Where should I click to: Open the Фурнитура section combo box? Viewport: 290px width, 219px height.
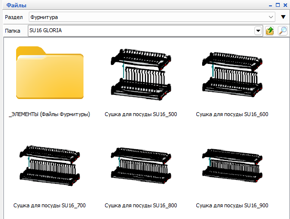[x=152, y=17]
